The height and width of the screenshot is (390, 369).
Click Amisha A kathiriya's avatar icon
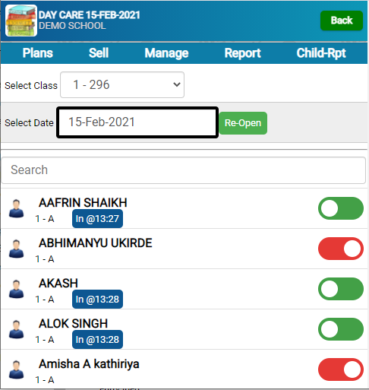point(17,369)
